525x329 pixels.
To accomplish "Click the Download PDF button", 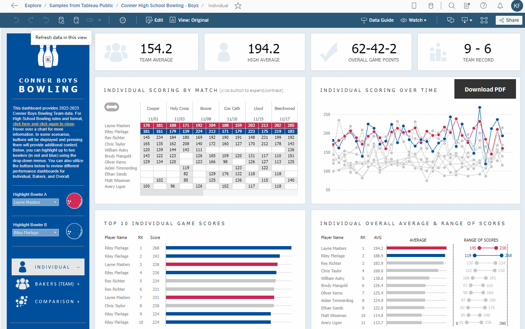I will (x=485, y=89).
